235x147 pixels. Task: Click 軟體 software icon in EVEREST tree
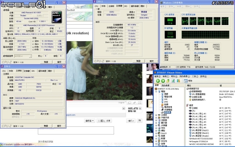point(159,139)
